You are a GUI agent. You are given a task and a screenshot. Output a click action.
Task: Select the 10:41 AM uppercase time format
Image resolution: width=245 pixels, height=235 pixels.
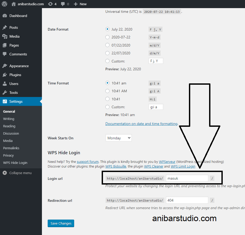(107, 91)
